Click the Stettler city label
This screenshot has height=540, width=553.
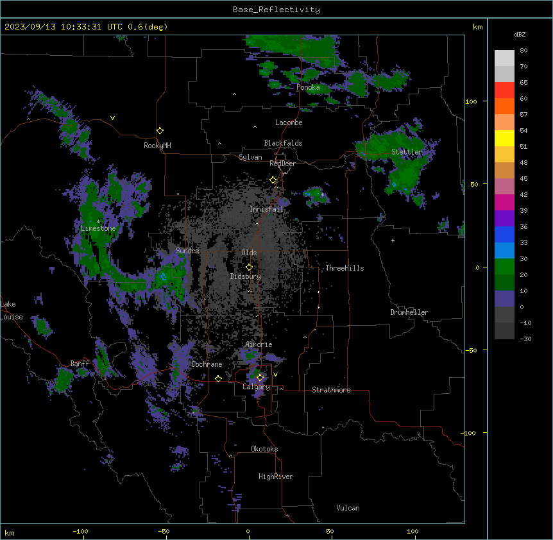click(x=407, y=152)
